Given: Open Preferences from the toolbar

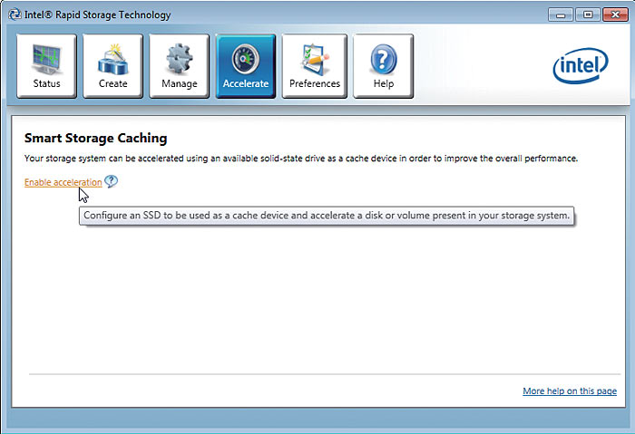Looking at the screenshot, I should [314, 66].
